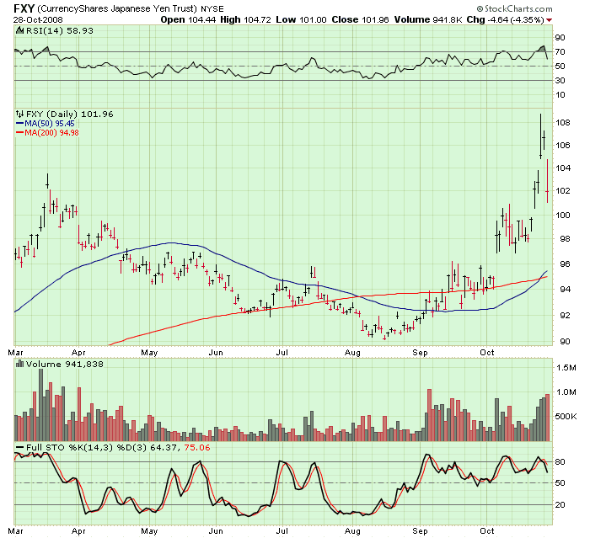
Task: Click the MA(200) 94.98 label
Action: 51,132
